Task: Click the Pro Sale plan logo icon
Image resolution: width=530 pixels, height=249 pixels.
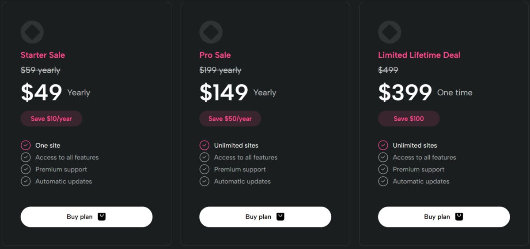Action: [x=211, y=32]
